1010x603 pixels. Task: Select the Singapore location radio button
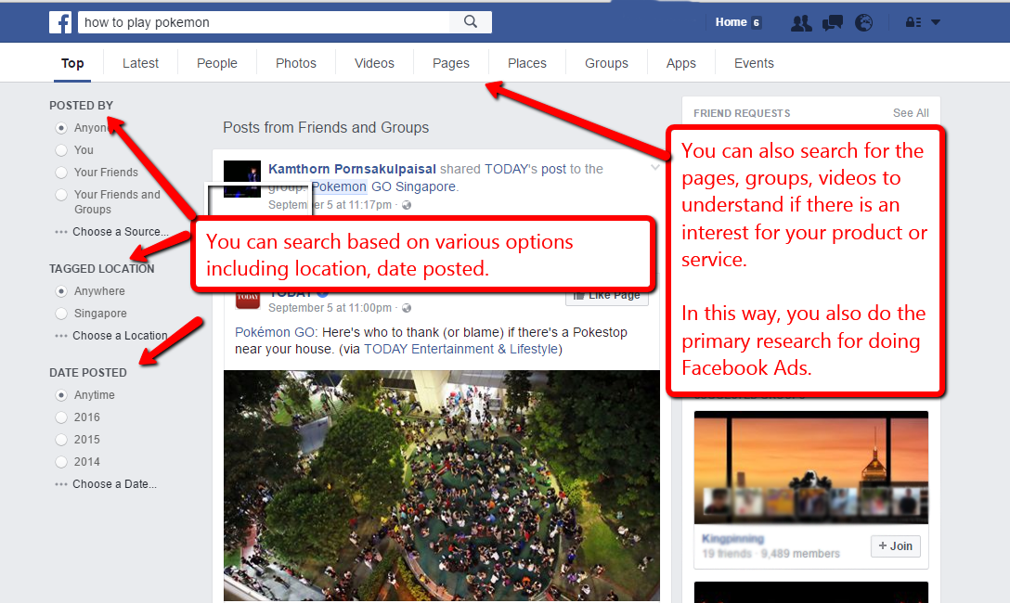pos(61,314)
